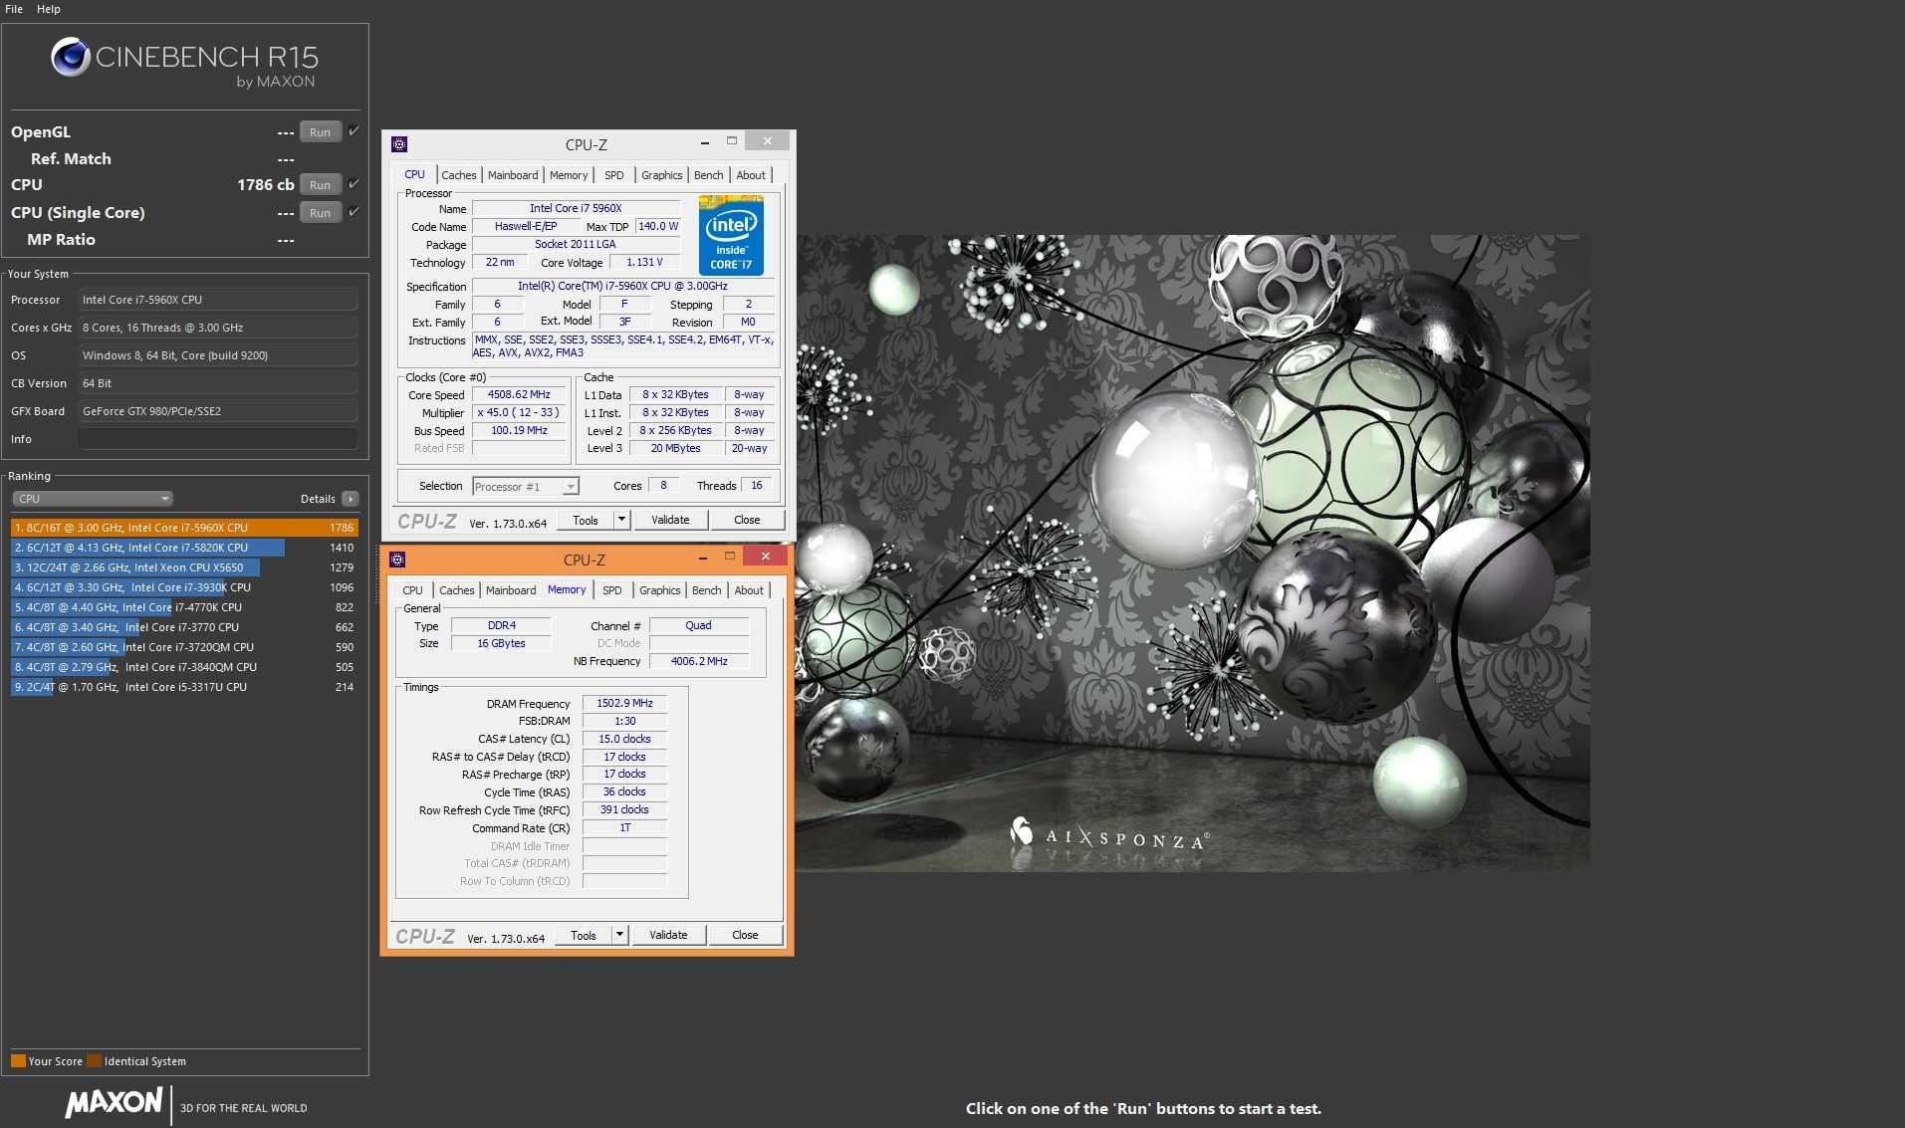Click the Close button in the upper CPU-Z window
The height and width of the screenshot is (1128, 1905).
click(x=747, y=520)
